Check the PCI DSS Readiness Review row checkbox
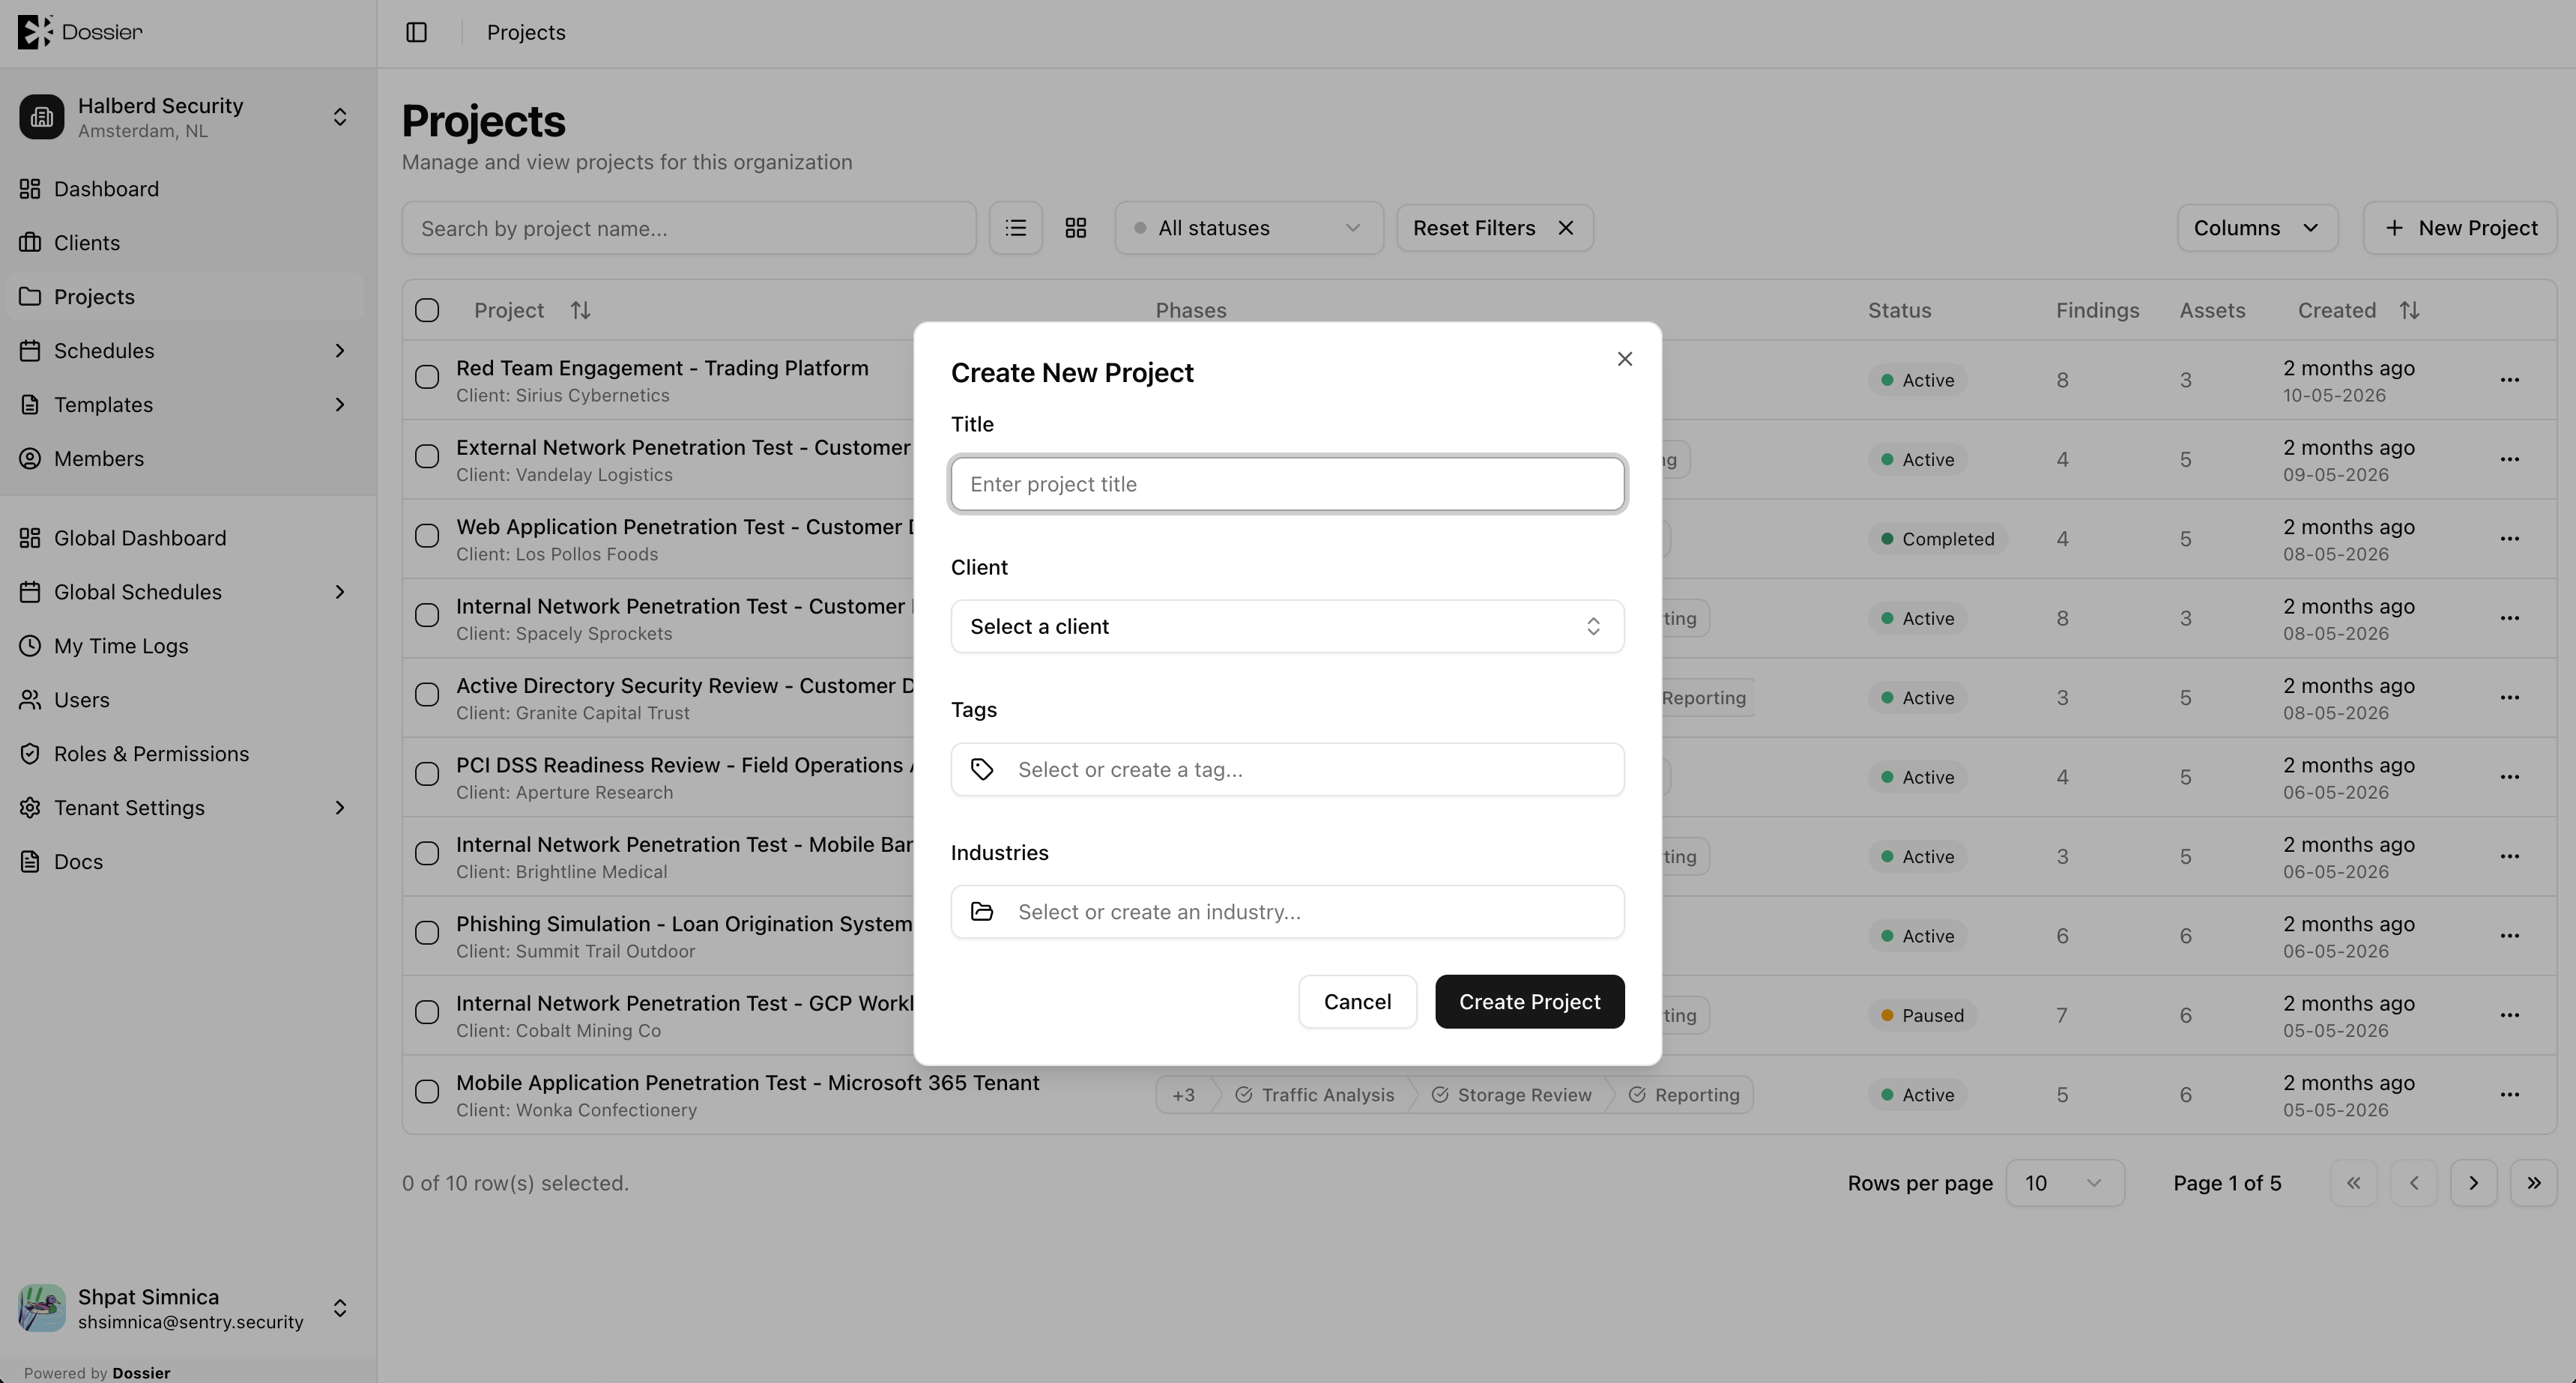The height and width of the screenshot is (1383, 2576). (427, 774)
